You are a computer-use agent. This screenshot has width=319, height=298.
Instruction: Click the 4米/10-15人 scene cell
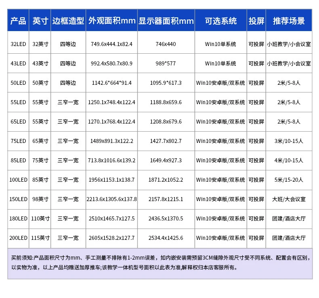click(x=289, y=160)
